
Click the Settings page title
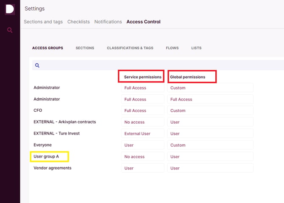[35, 8]
